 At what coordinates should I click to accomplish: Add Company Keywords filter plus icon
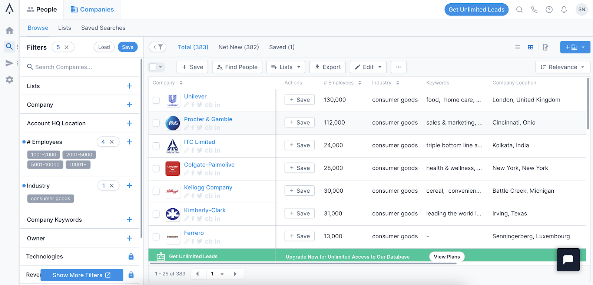(x=129, y=219)
